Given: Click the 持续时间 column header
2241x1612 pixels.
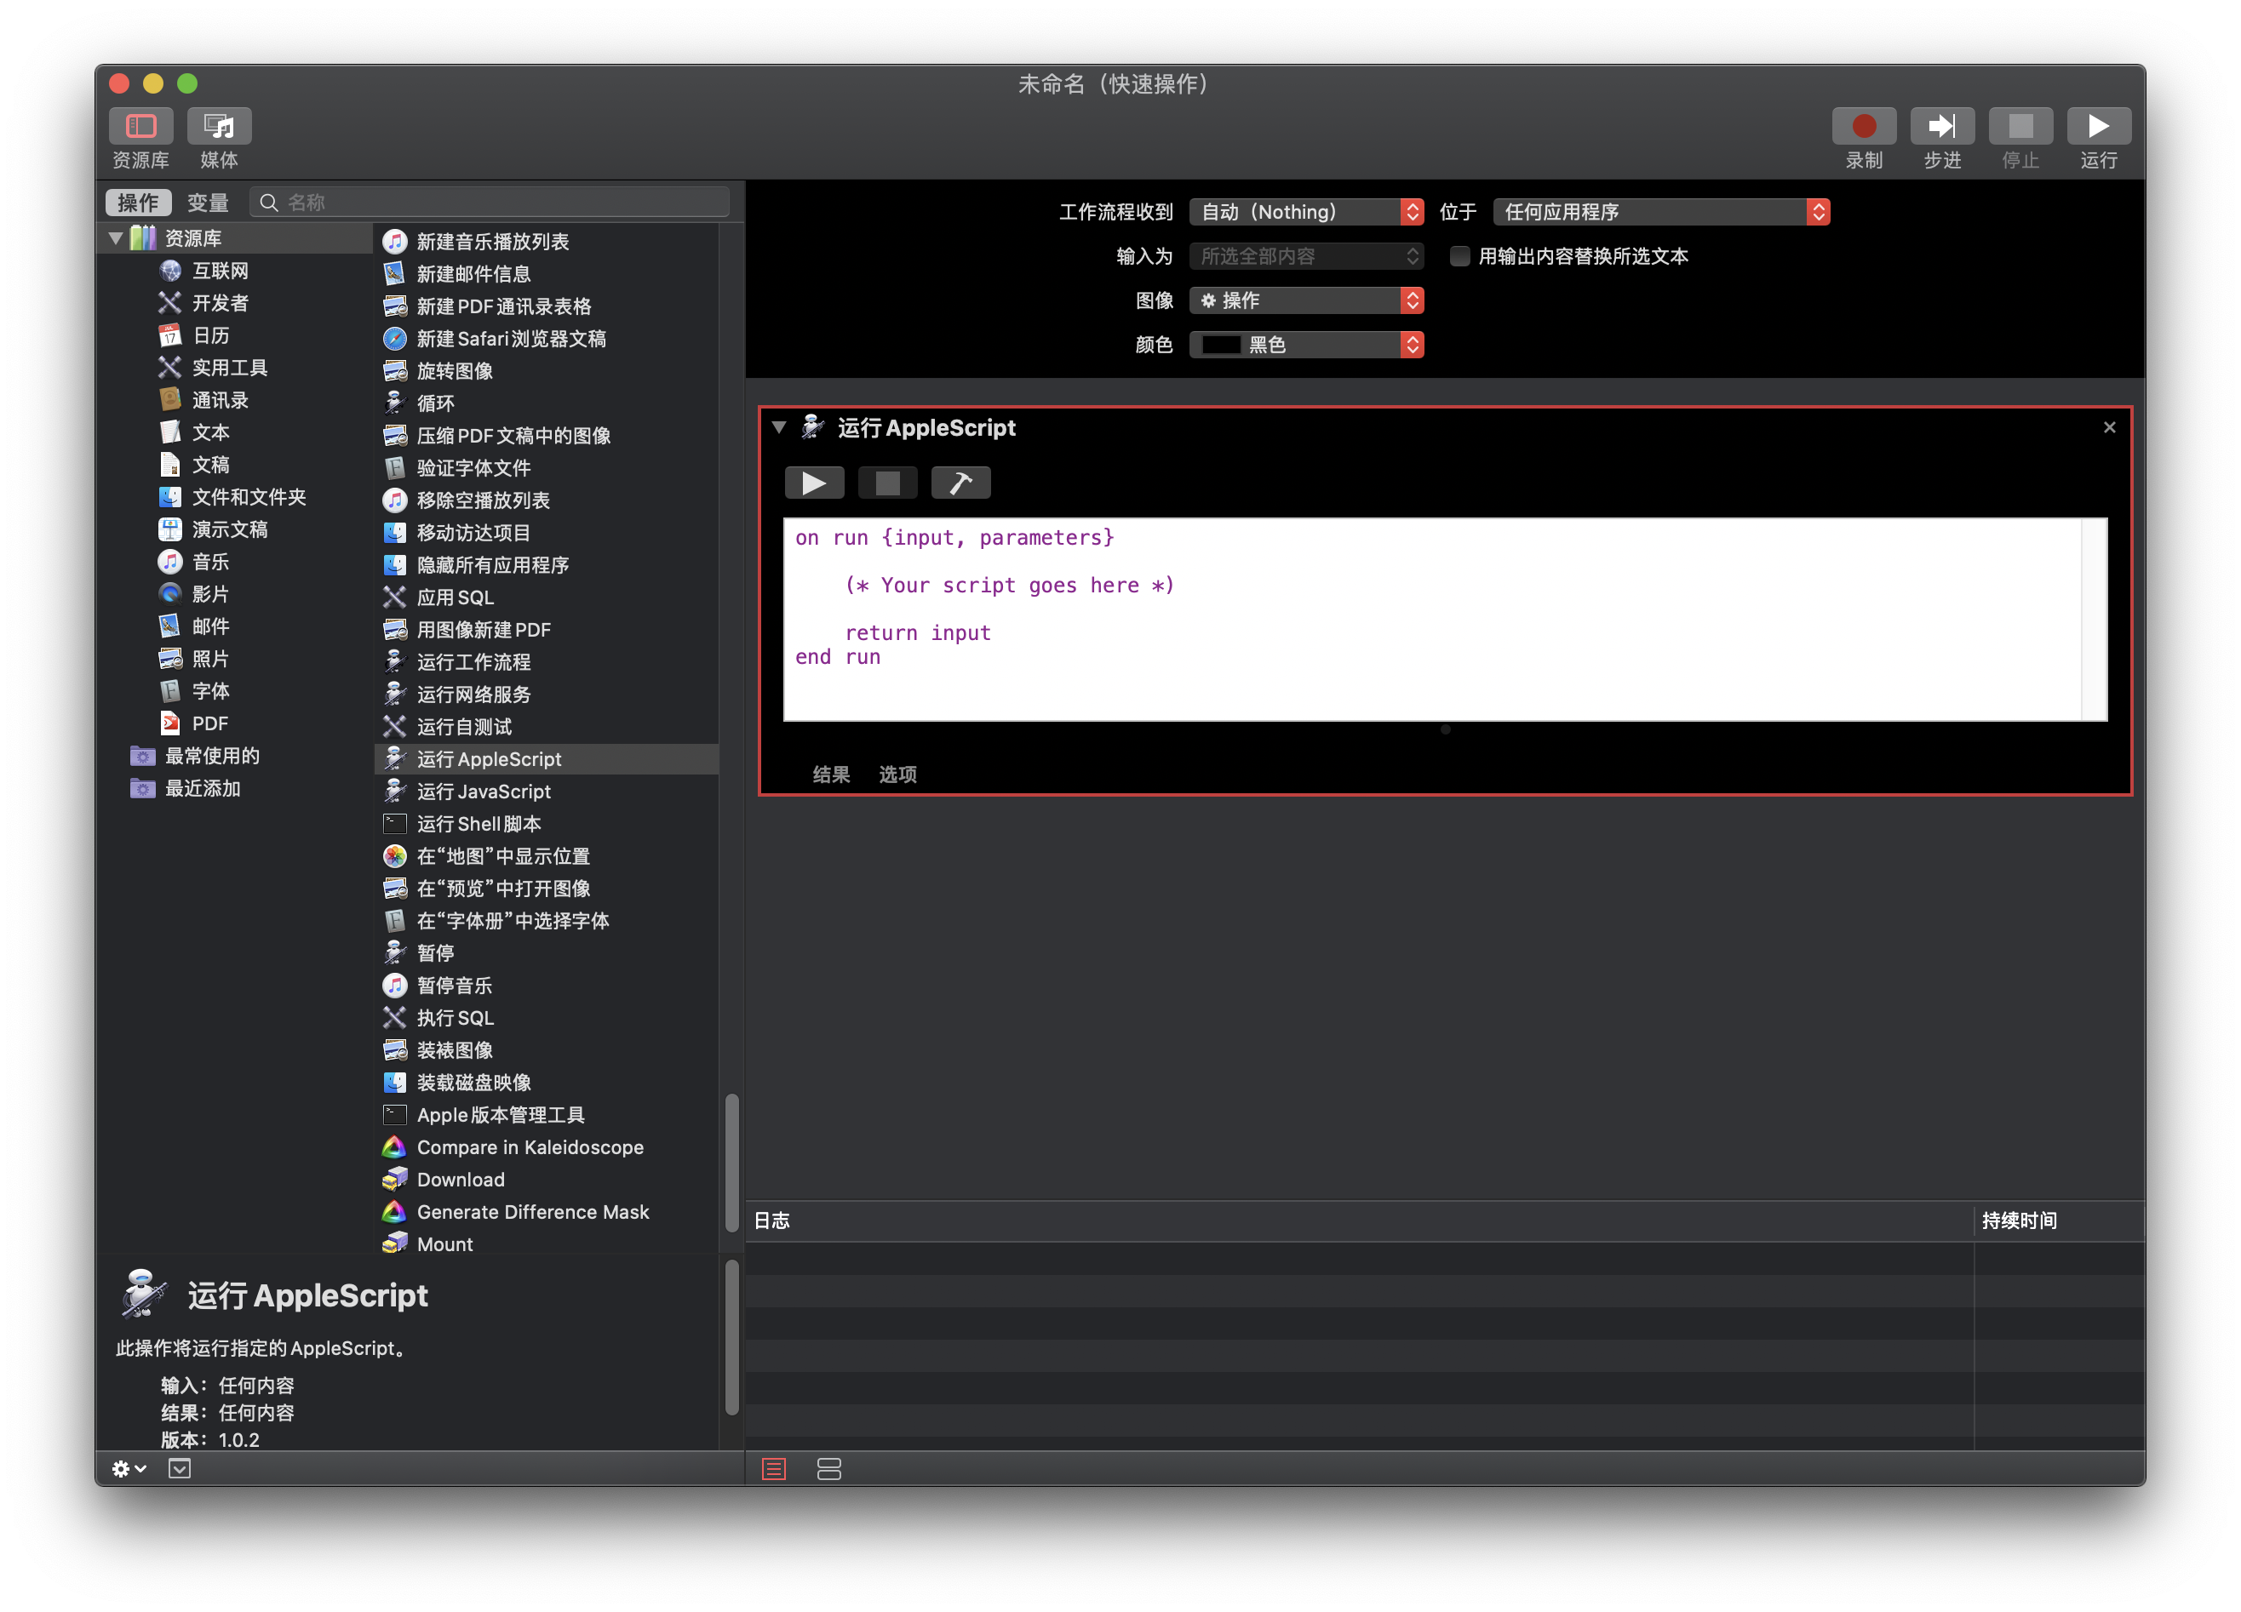Looking at the screenshot, I should (2059, 1220).
